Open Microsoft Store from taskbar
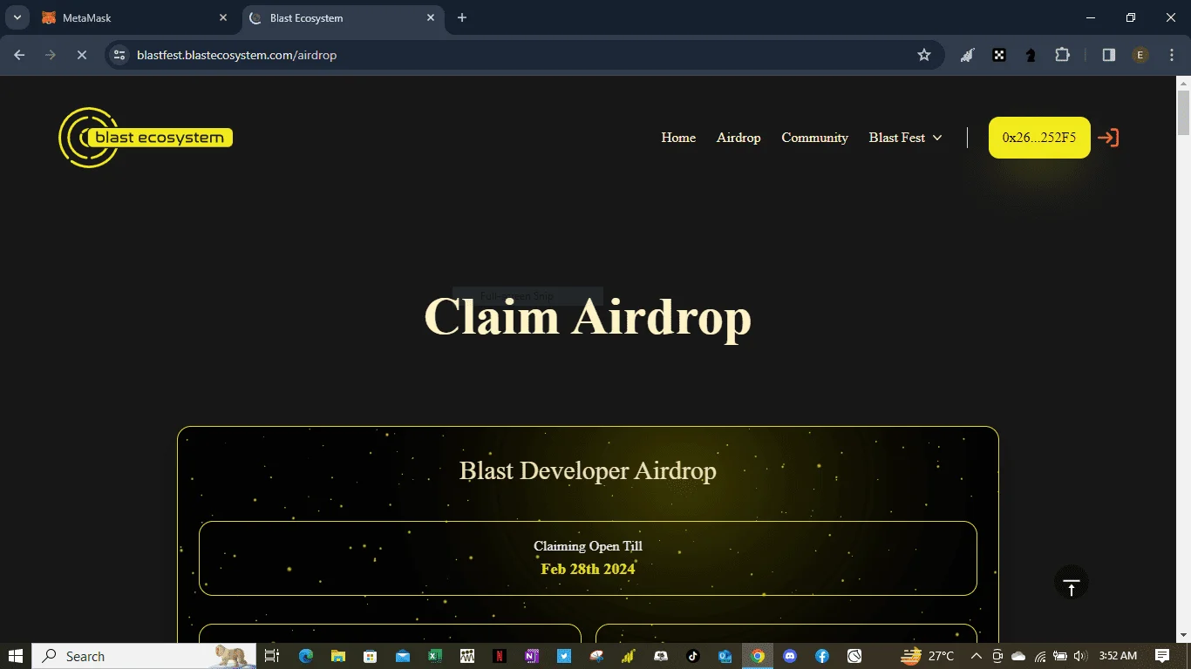Viewport: 1191px width, 669px height. tap(371, 656)
